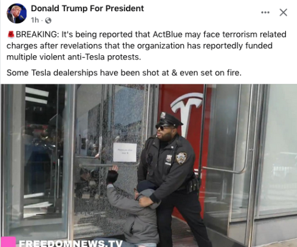297x247 pixels.
Task: Click the officer's chest badge
Action: (x=169, y=159)
